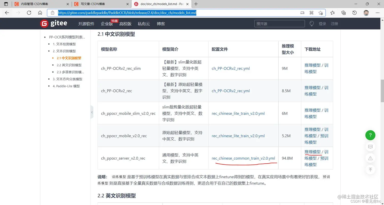The width and height of the screenshot is (384, 205).
Task: Download 推理模型 for ch_PP-OCRv2_rec_slim
Action: (x=312, y=65)
